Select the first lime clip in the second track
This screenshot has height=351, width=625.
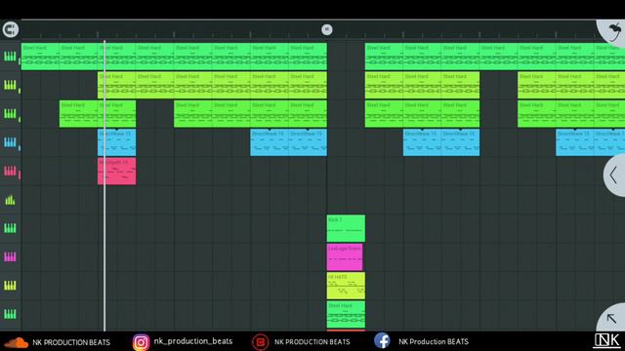[x=117, y=85]
